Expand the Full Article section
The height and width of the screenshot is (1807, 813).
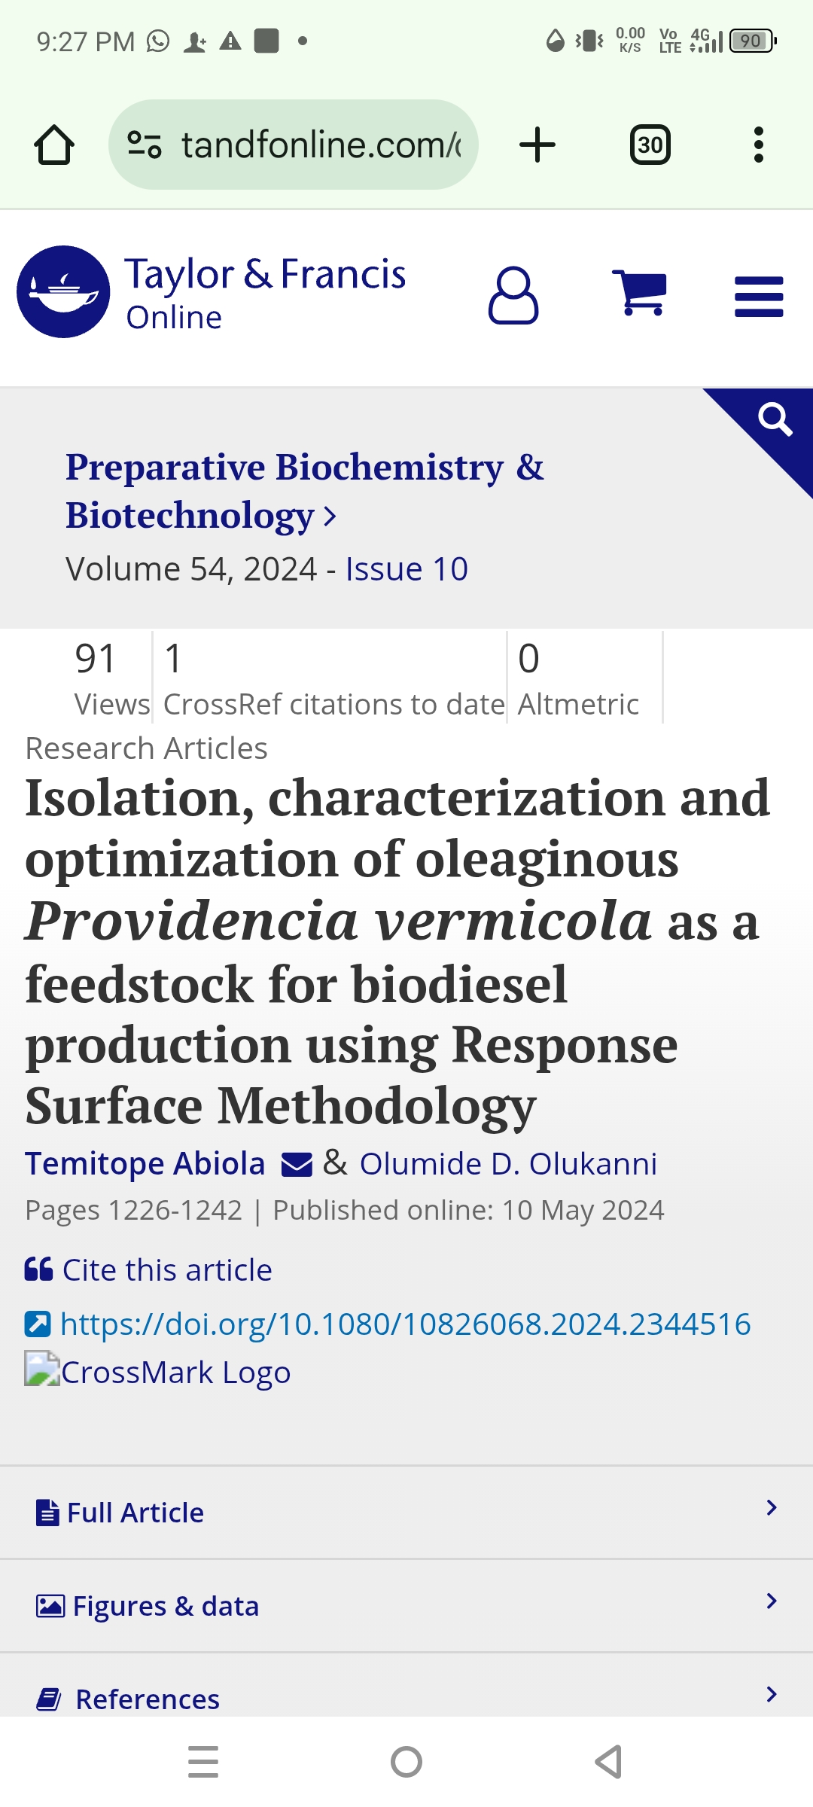[x=406, y=1513]
